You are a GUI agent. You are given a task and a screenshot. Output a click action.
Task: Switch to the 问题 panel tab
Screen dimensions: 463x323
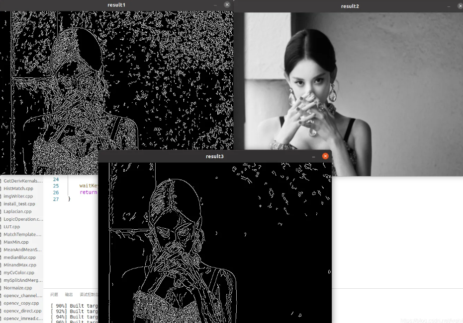point(54,294)
